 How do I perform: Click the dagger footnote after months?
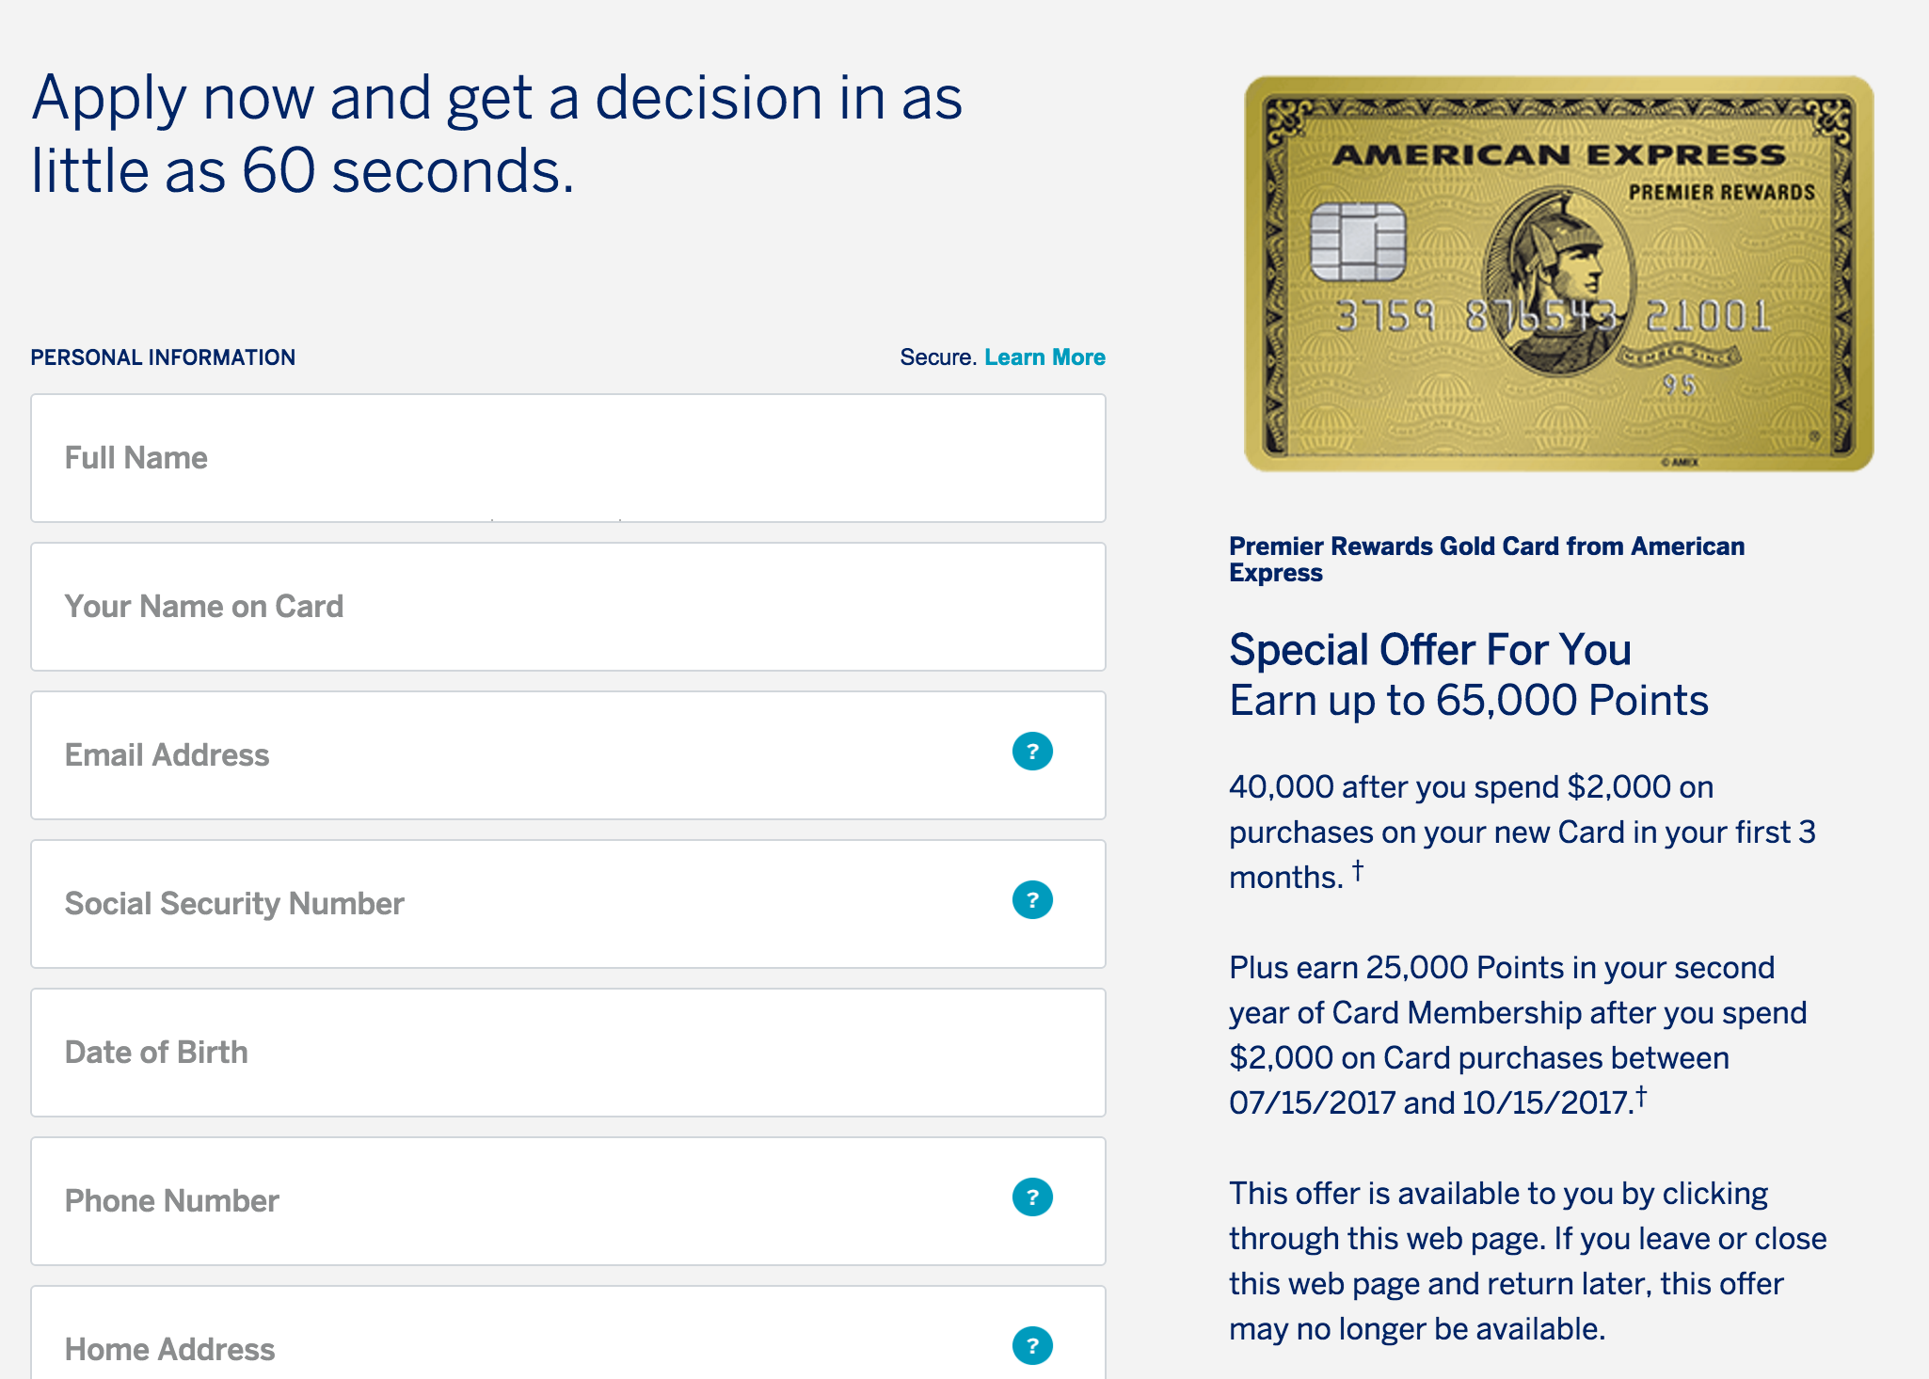(x=1358, y=870)
